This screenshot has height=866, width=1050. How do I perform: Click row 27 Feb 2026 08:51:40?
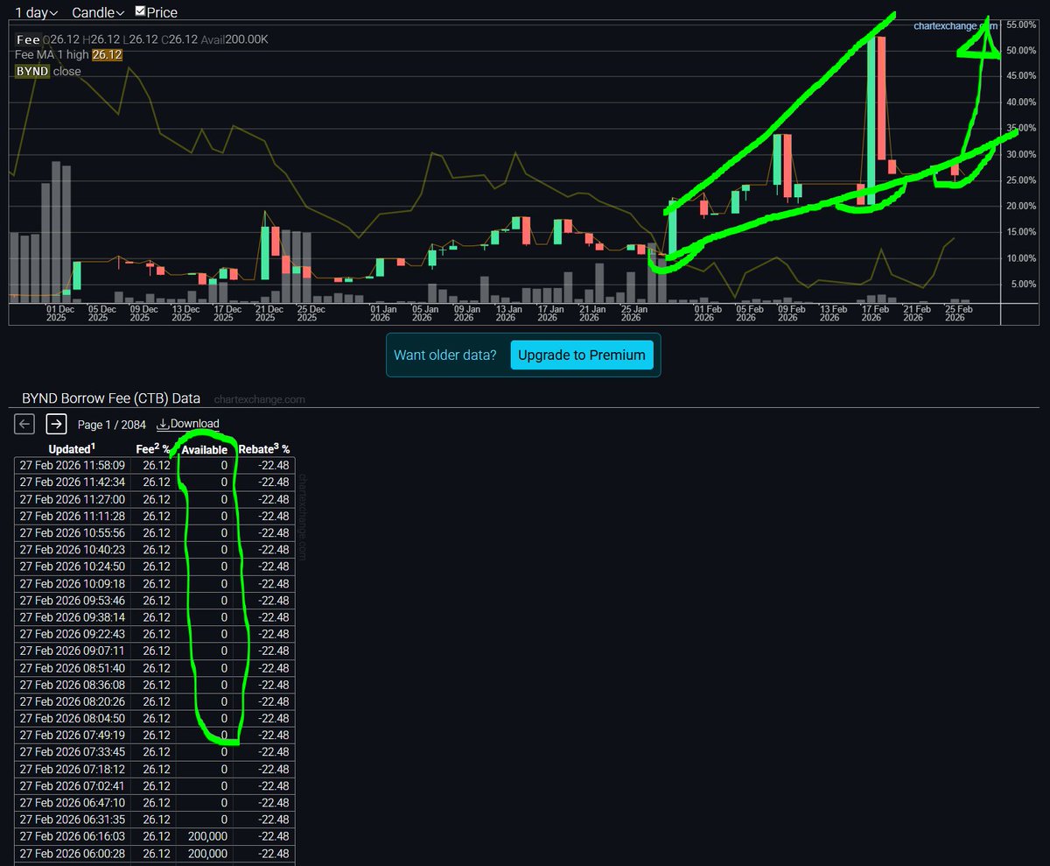tap(155, 668)
